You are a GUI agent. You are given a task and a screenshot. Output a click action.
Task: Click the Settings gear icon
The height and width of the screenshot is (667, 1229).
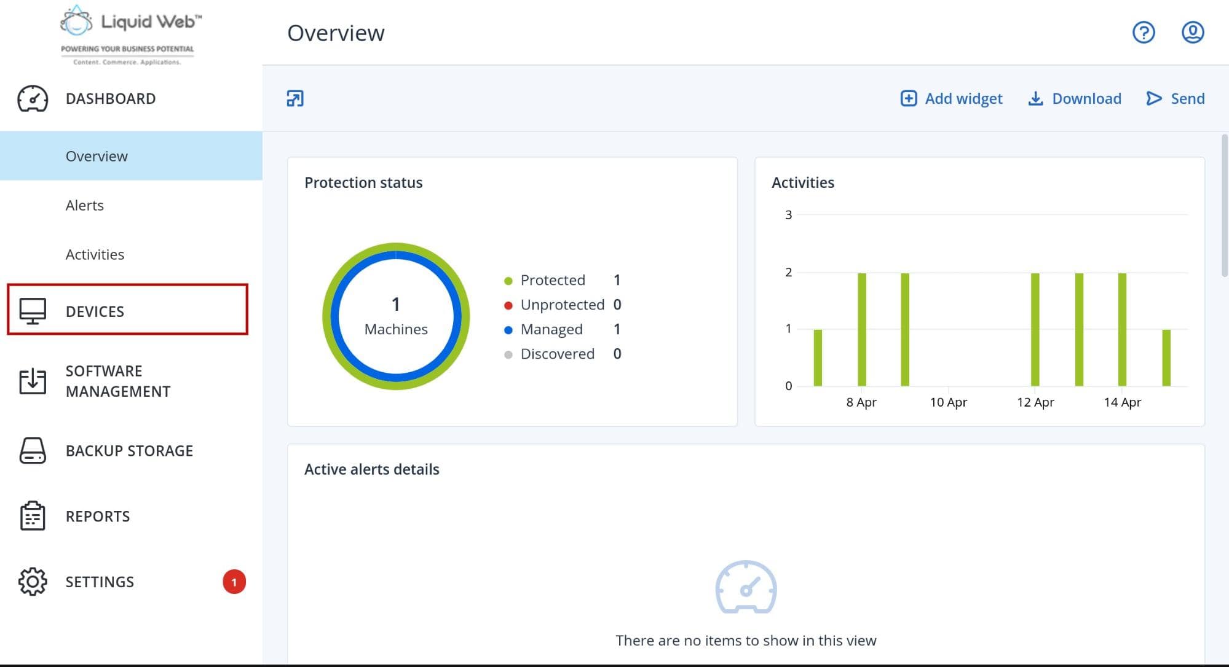[x=31, y=582]
